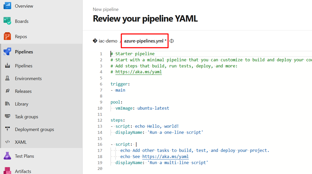Click the Deployment groups icon
Image resolution: width=312 pixels, height=174 pixels.
7,129
